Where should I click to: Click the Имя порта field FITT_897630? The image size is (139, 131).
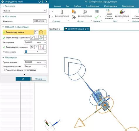(x=40, y=21)
